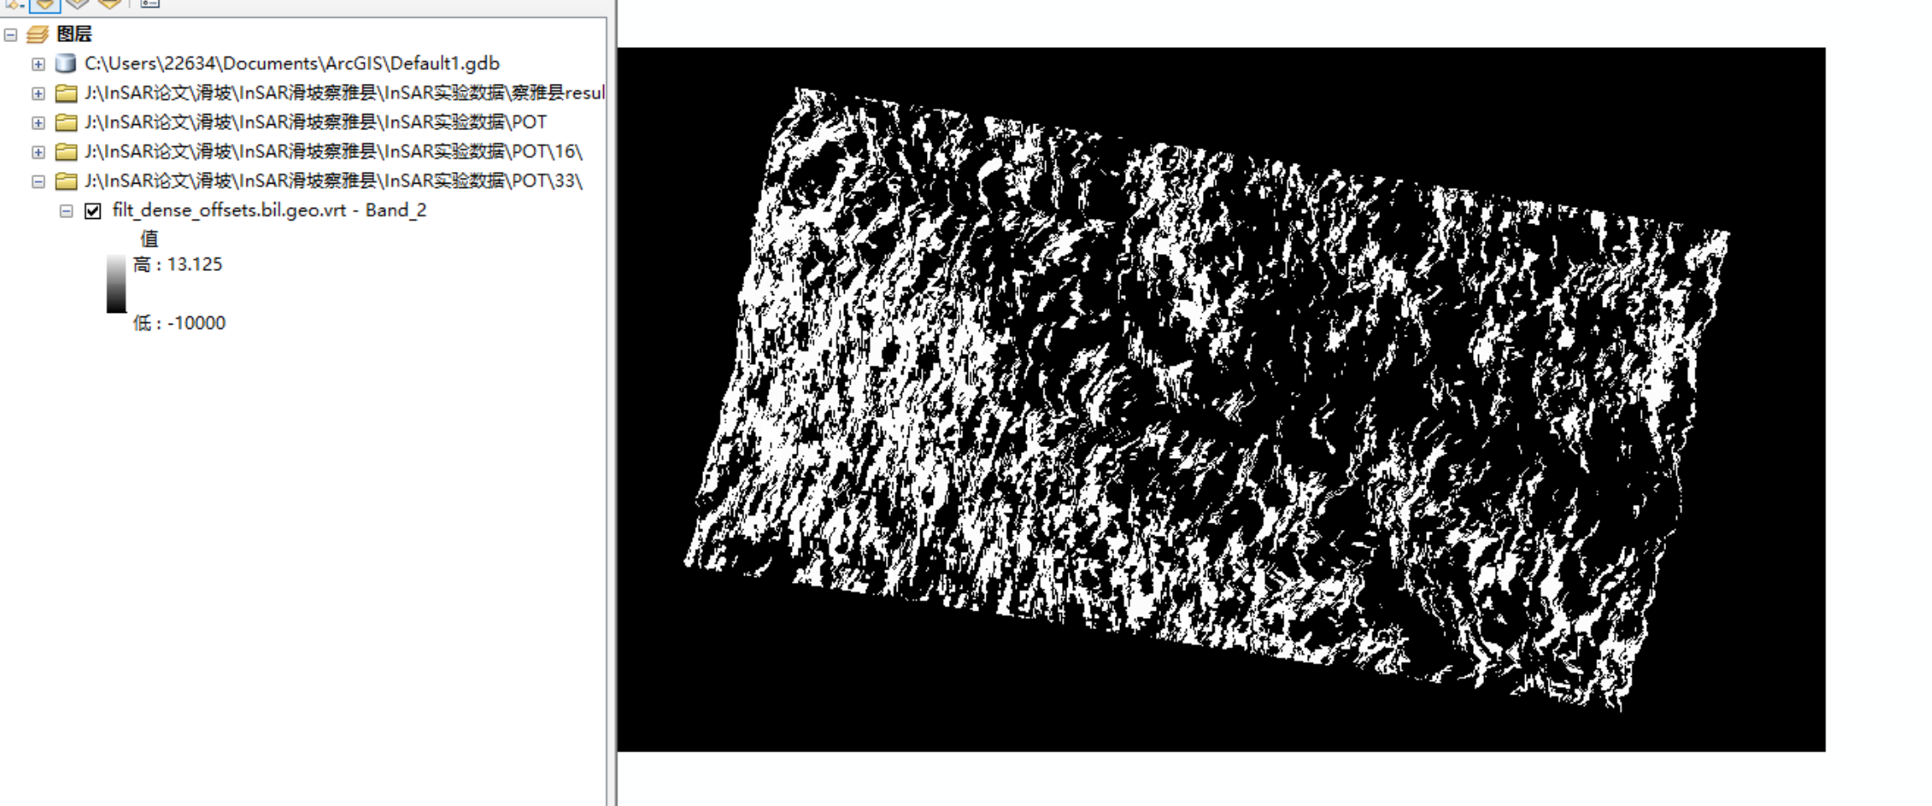Uncheck filt_dense_offsets.bil.geo.vrt layer visibility
The image size is (1932, 806).
(x=92, y=210)
